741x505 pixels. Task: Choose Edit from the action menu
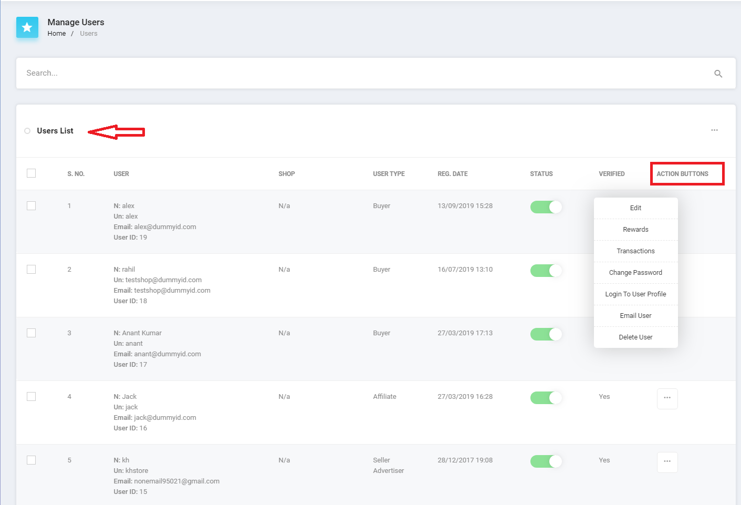[x=635, y=208]
